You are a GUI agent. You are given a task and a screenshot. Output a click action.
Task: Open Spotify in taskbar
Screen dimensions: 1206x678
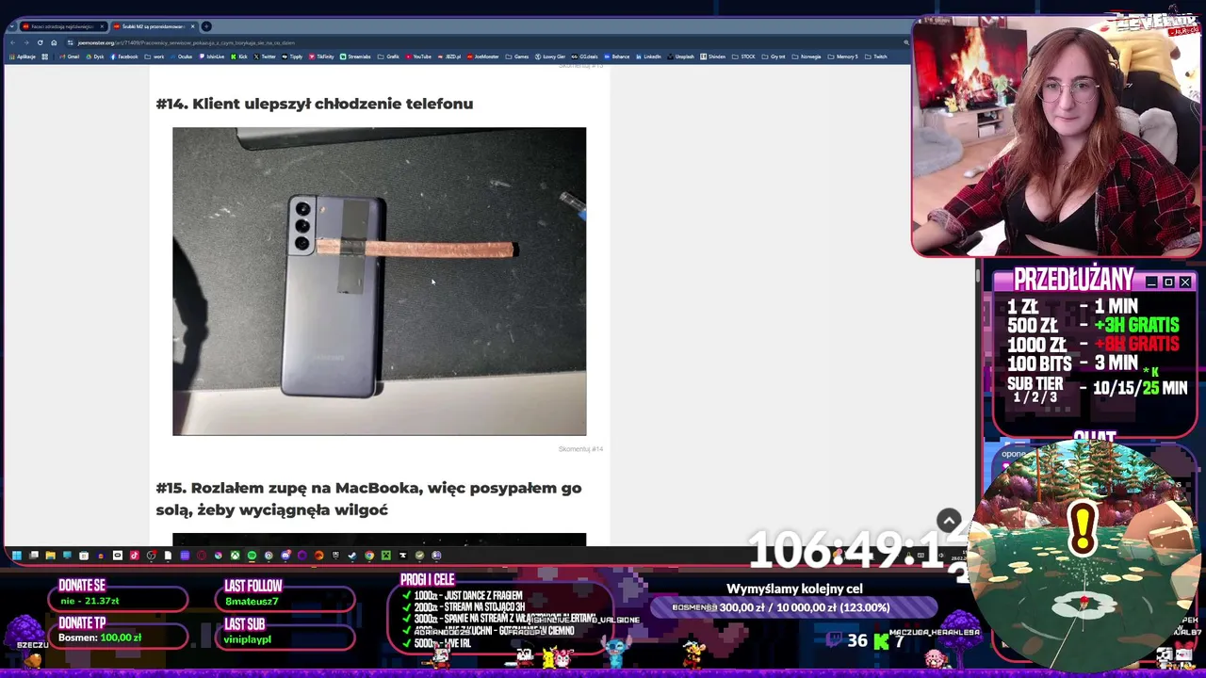click(x=252, y=556)
